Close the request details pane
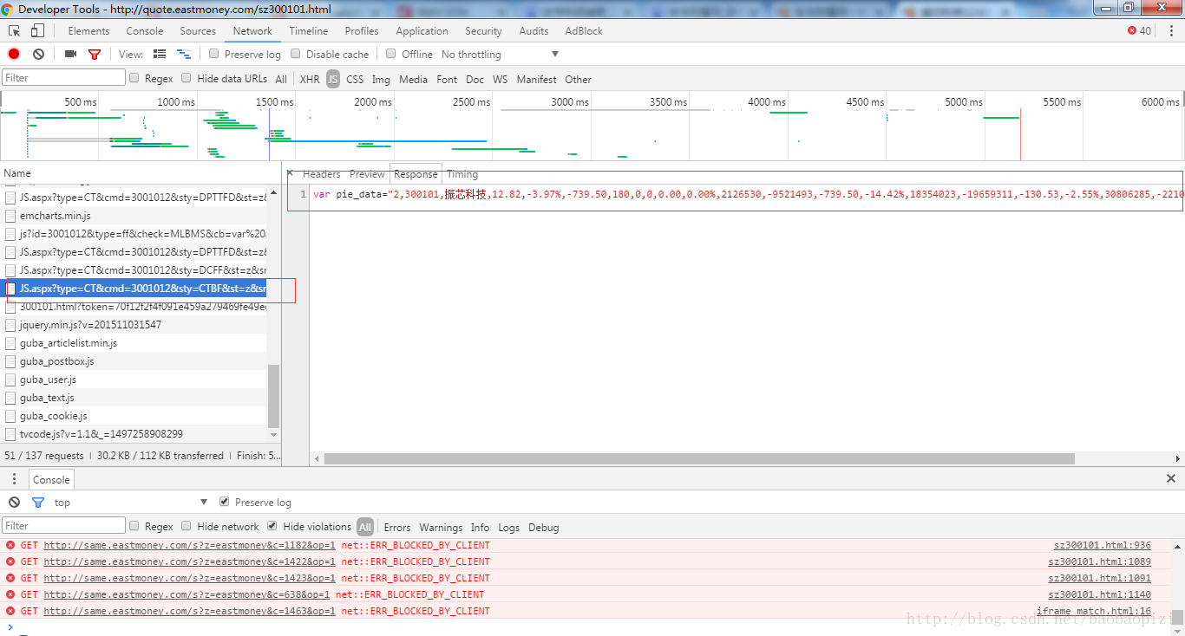This screenshot has width=1185, height=636. pyautogui.click(x=291, y=173)
